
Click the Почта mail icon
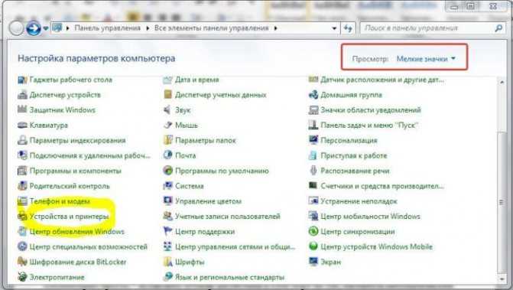tap(167, 155)
